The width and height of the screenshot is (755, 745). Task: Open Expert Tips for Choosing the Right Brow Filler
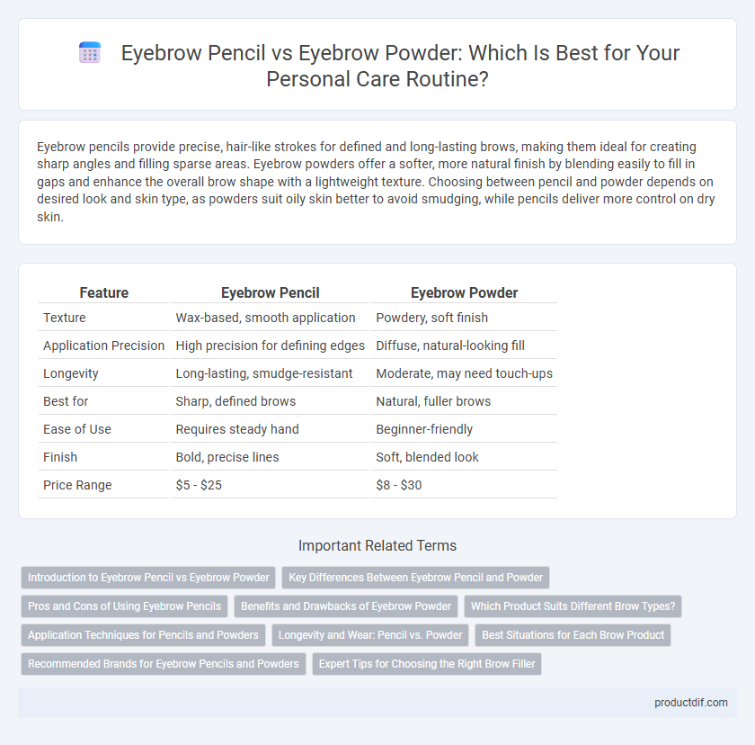tap(427, 663)
